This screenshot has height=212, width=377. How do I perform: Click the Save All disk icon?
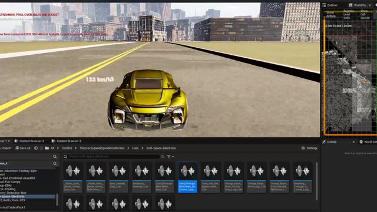[x=17, y=148]
